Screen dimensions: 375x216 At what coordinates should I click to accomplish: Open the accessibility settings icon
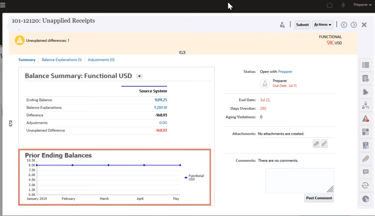343,5
